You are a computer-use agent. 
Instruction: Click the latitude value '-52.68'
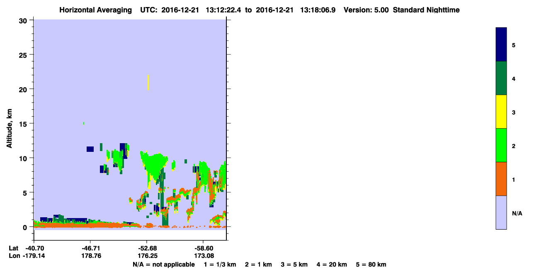[147, 248]
